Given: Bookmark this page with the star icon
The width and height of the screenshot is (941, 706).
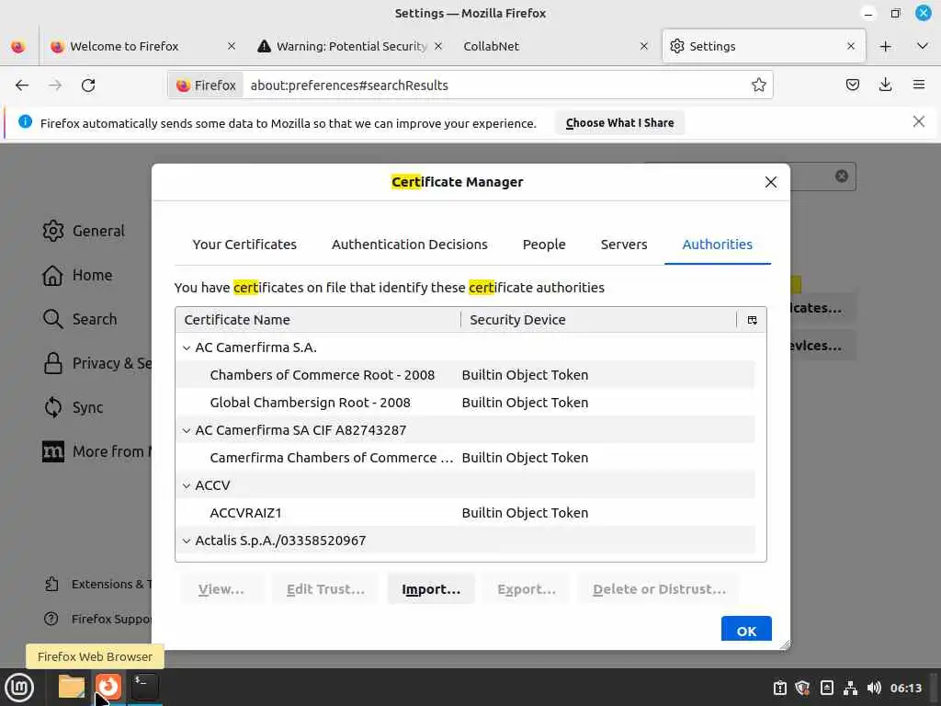Looking at the screenshot, I should click(x=758, y=85).
